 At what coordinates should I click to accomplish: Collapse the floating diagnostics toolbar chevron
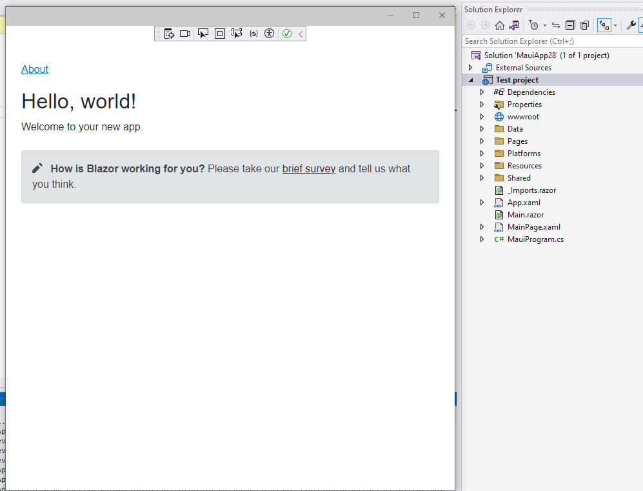pyautogui.click(x=299, y=33)
